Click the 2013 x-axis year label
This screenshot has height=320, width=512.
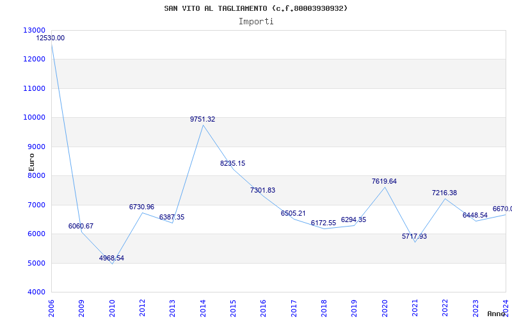tap(172, 308)
